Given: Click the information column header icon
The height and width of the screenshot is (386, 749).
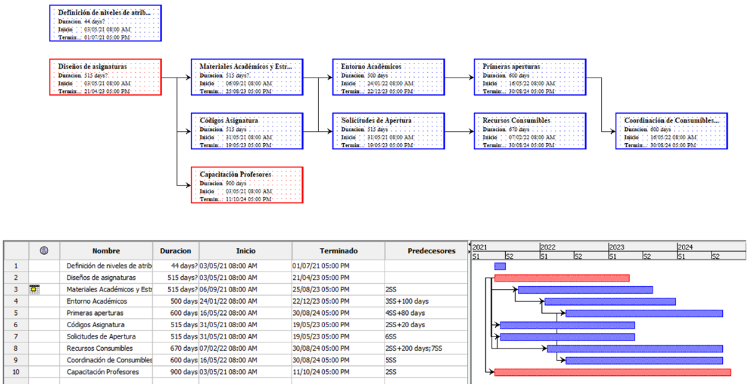Looking at the screenshot, I should (44, 251).
